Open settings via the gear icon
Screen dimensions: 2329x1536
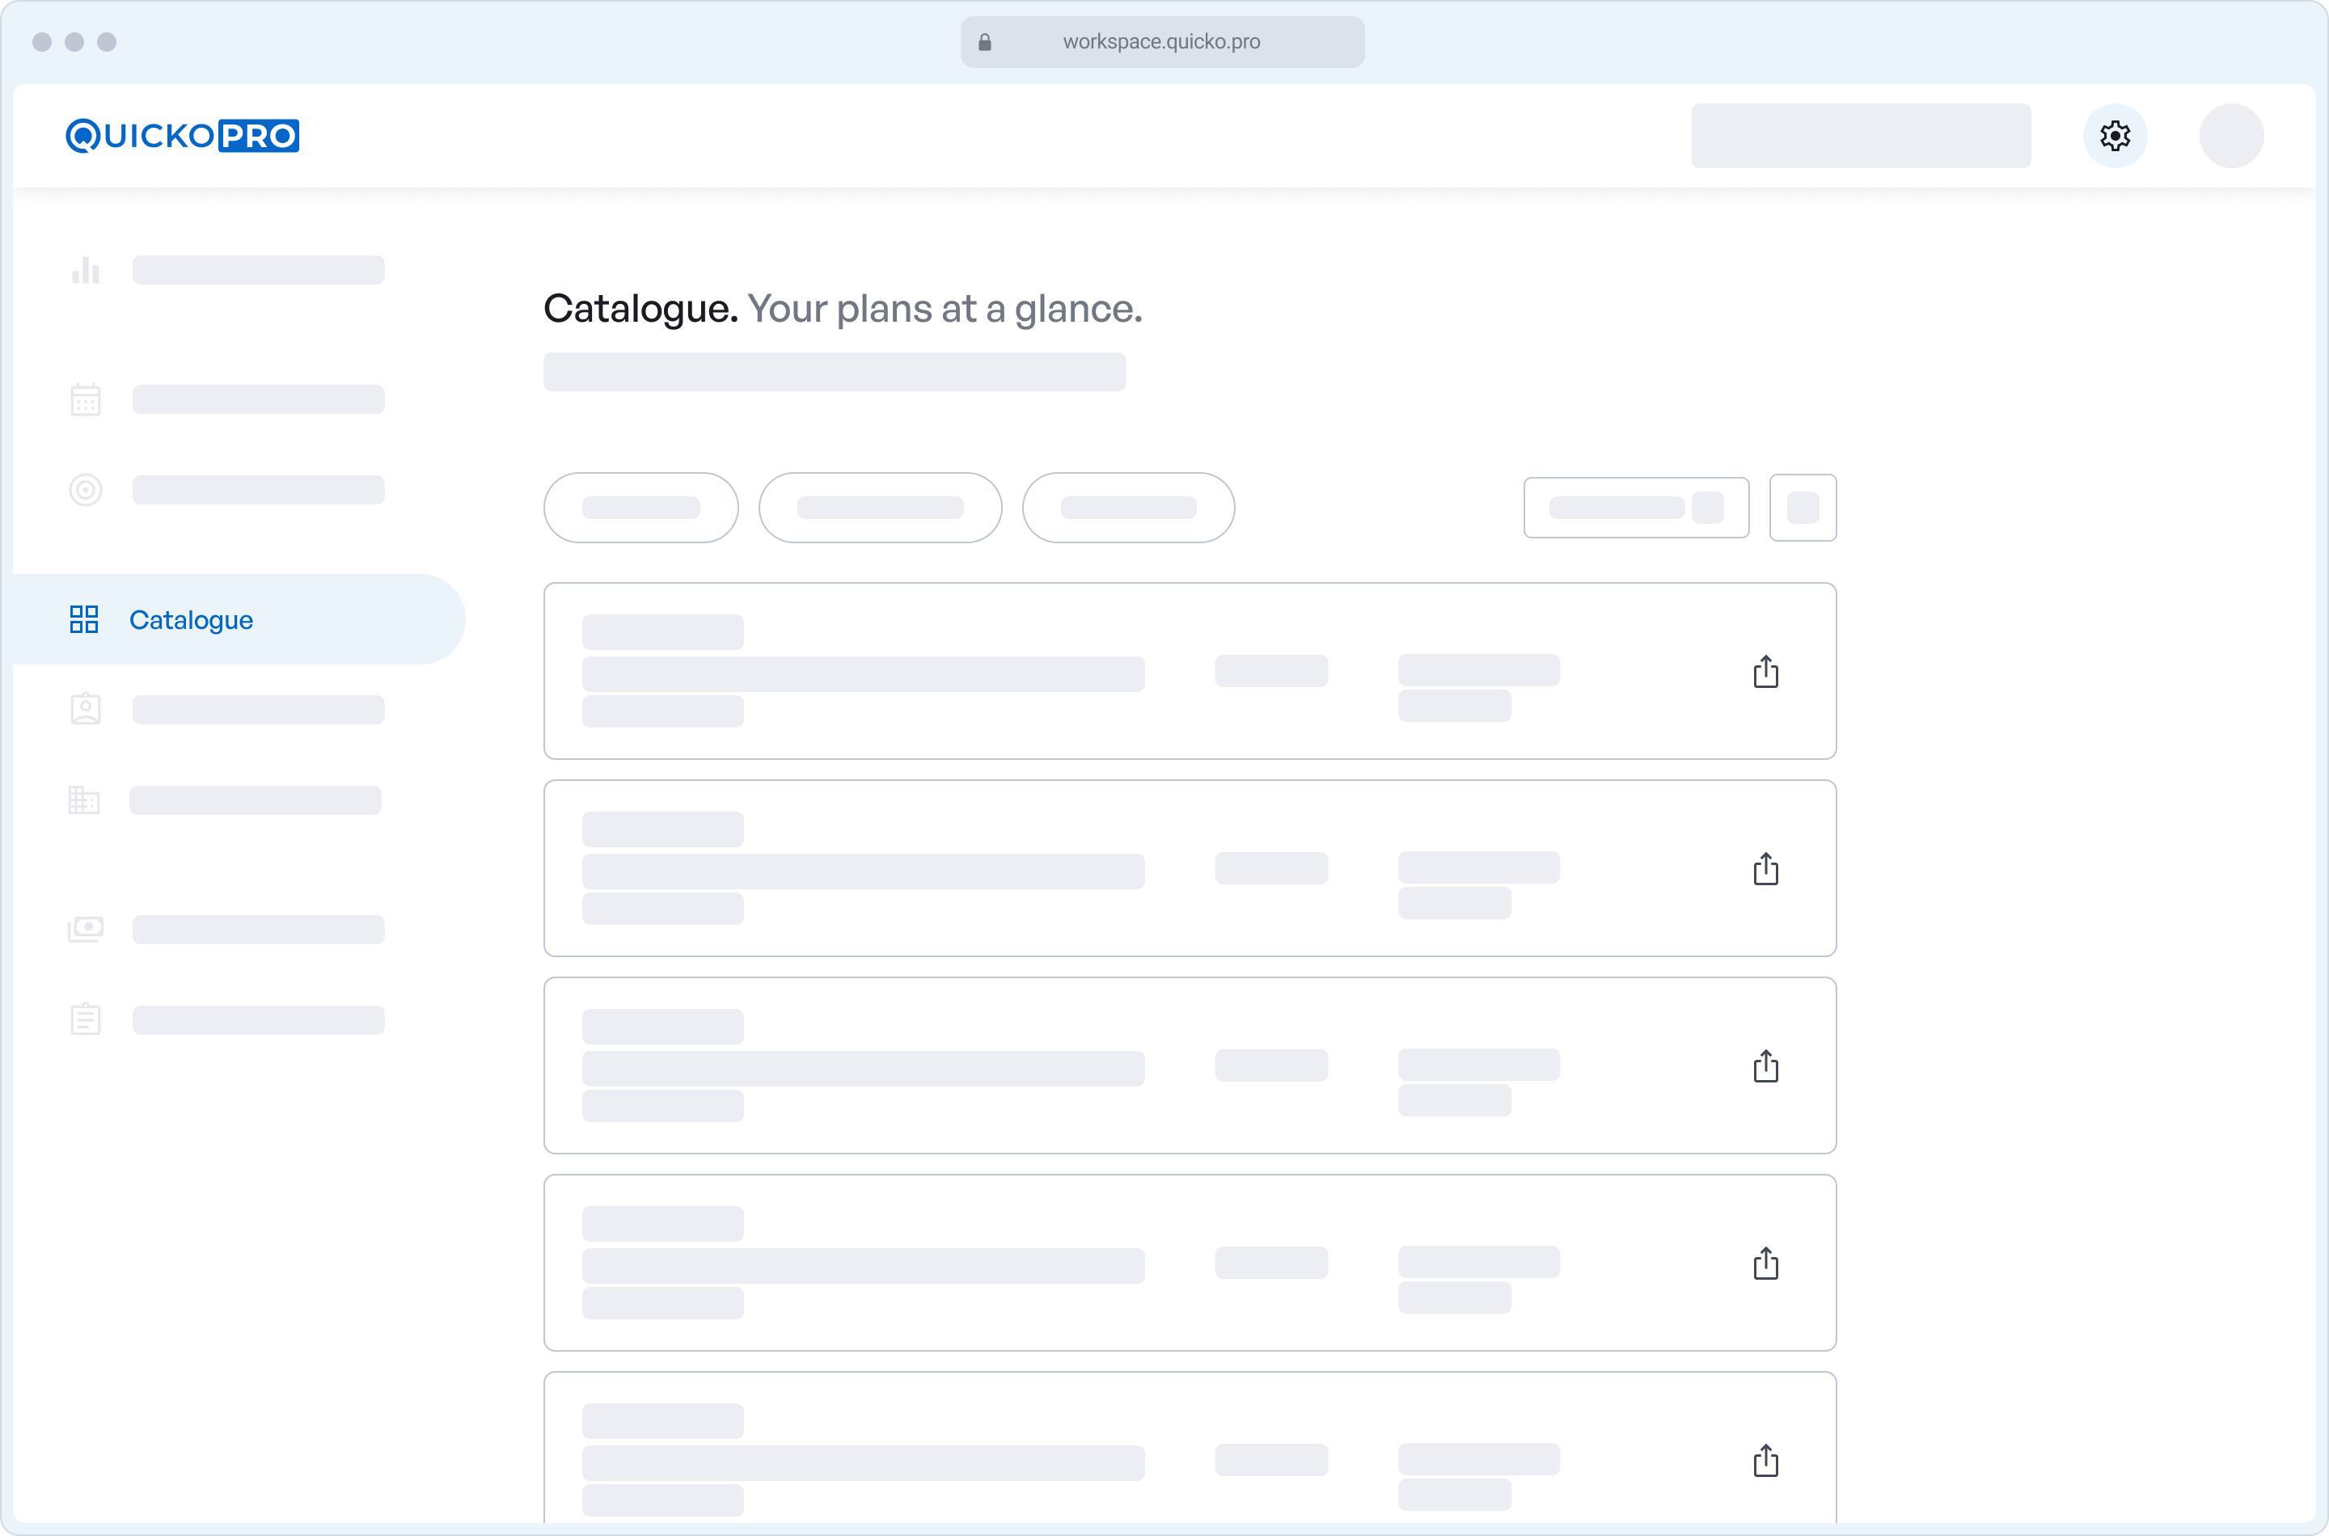(2115, 135)
